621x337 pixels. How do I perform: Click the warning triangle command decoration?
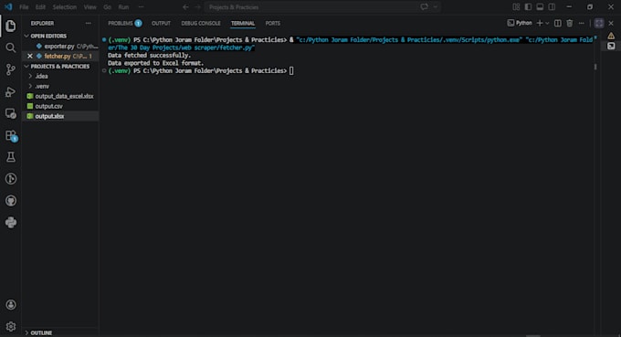611,36
